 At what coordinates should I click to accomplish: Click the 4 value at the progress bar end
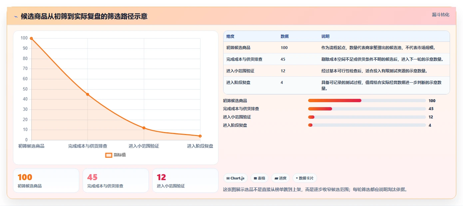coord(430,125)
